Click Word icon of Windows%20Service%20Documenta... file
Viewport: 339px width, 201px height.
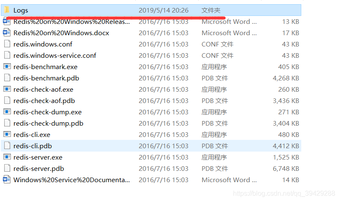click(x=7, y=179)
